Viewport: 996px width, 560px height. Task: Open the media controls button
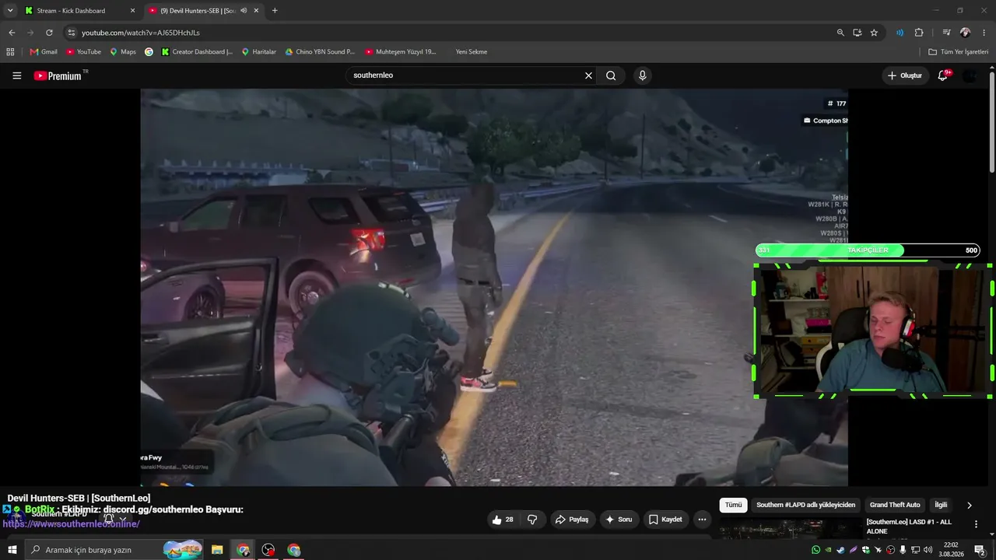(946, 33)
